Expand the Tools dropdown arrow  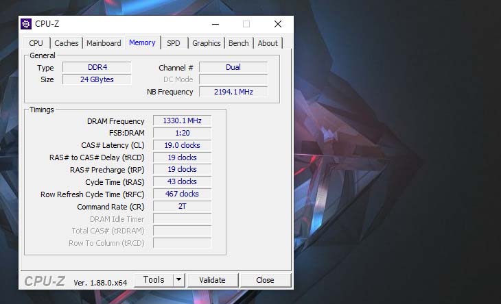[179, 280]
